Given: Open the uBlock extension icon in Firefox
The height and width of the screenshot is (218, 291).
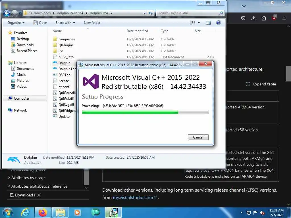Looking at the screenshot, I should (274, 18).
